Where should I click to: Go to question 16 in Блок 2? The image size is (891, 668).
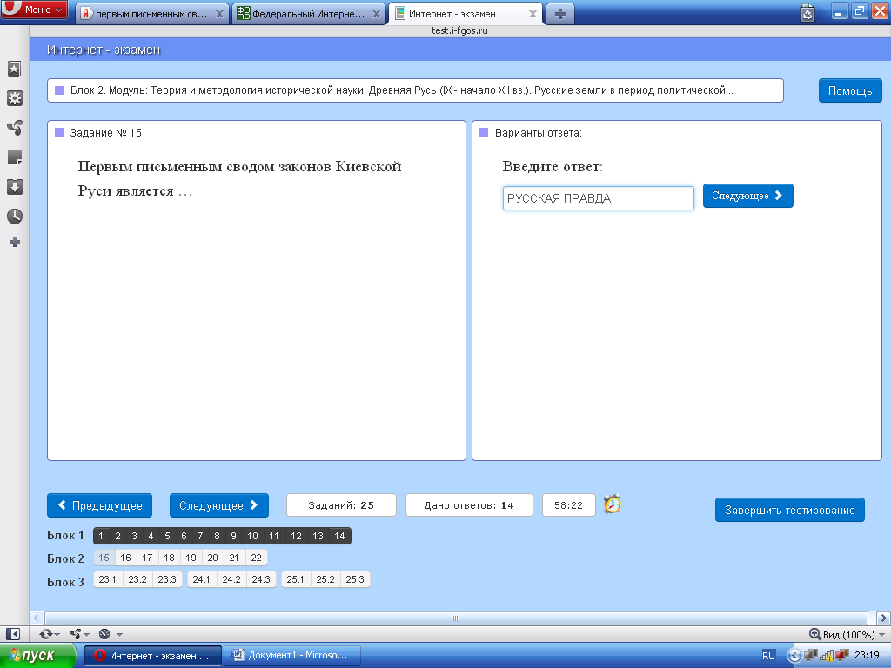(125, 558)
